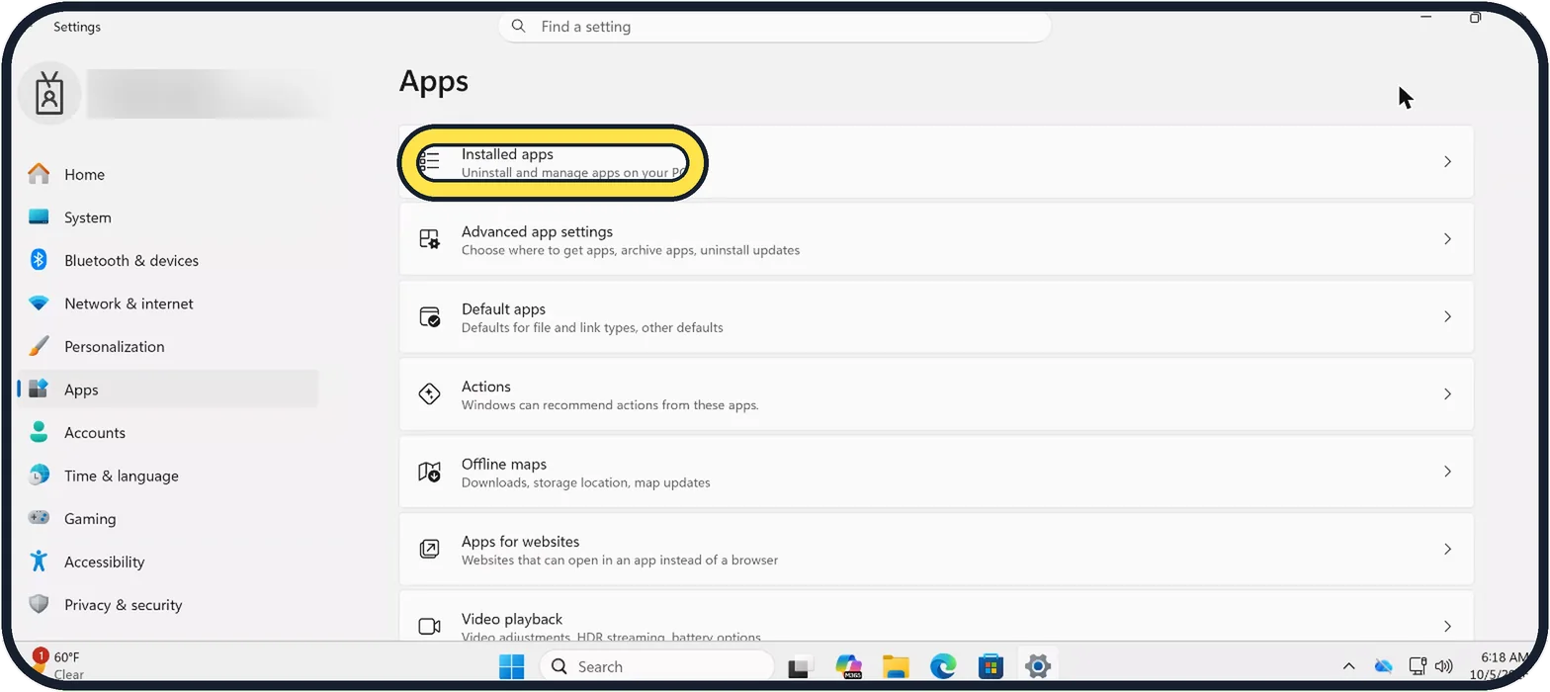Open Bluetooth & devices section
The height and width of the screenshot is (692, 1550).
tap(167, 260)
